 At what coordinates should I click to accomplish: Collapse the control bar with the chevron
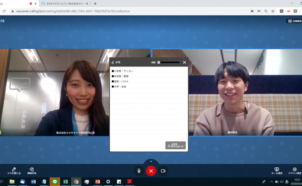151,161
